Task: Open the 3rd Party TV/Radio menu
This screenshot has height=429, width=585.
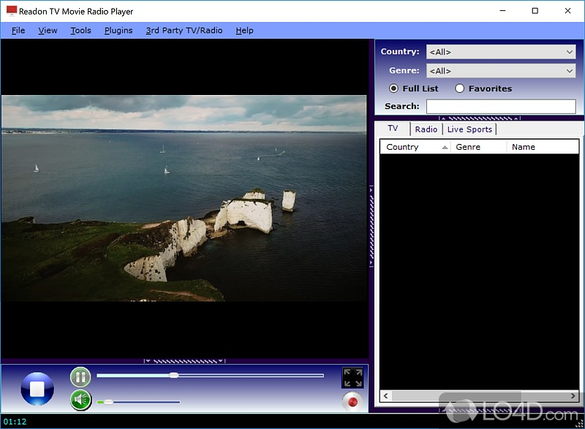Action: 184,30
